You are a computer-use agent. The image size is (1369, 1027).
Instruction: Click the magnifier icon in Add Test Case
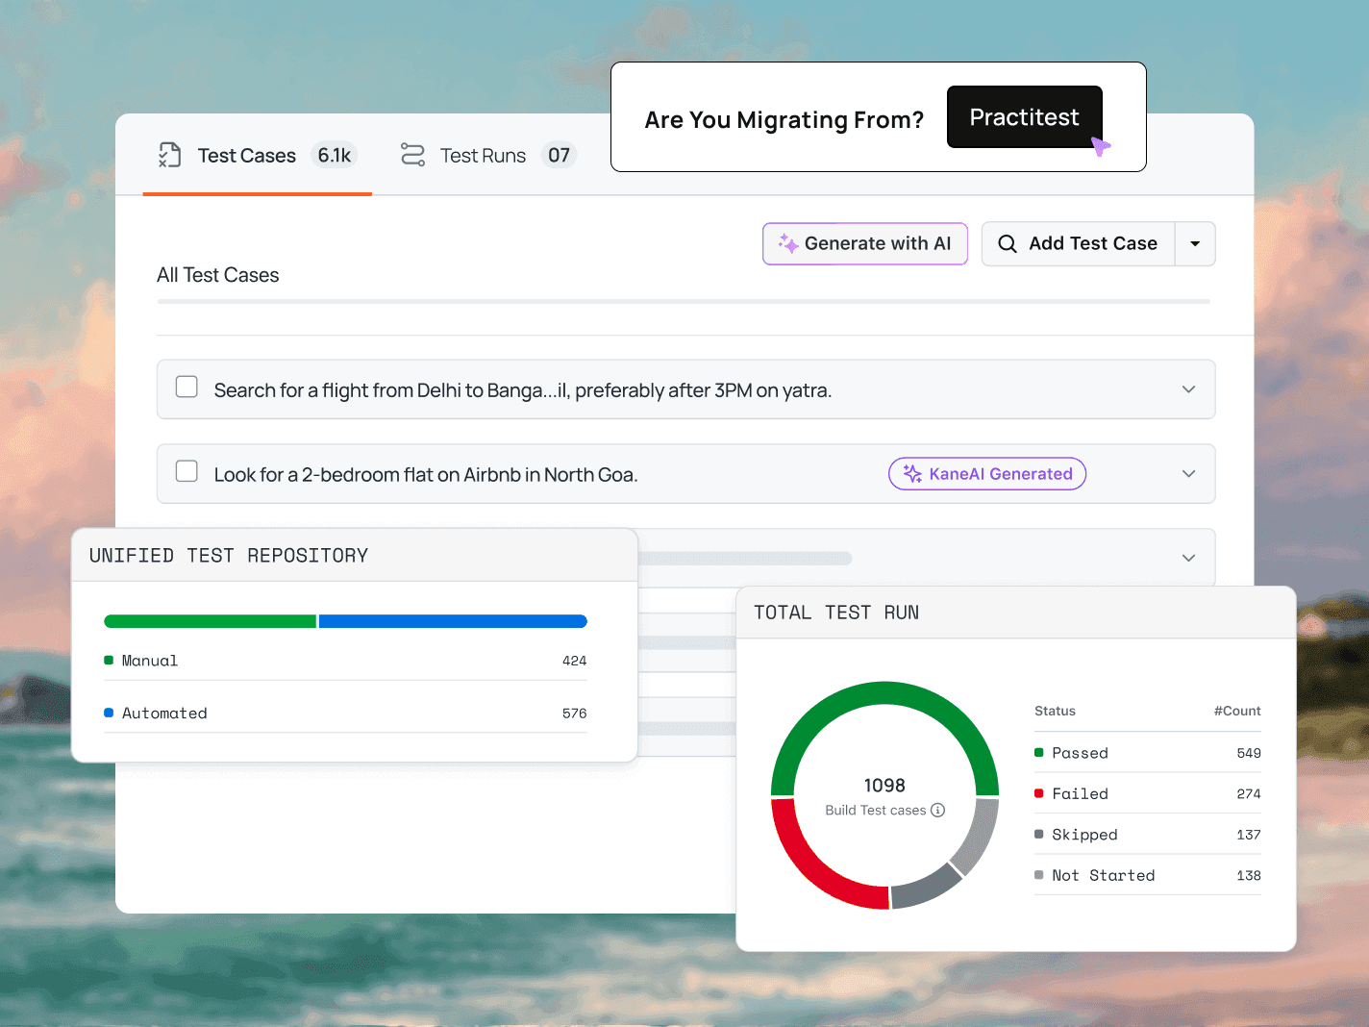pyautogui.click(x=1007, y=244)
